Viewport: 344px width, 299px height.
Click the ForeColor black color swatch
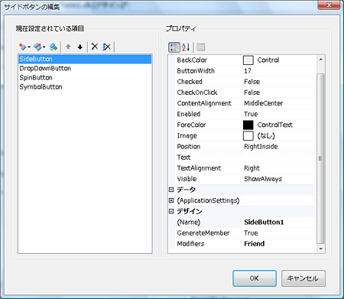pyautogui.click(x=248, y=125)
